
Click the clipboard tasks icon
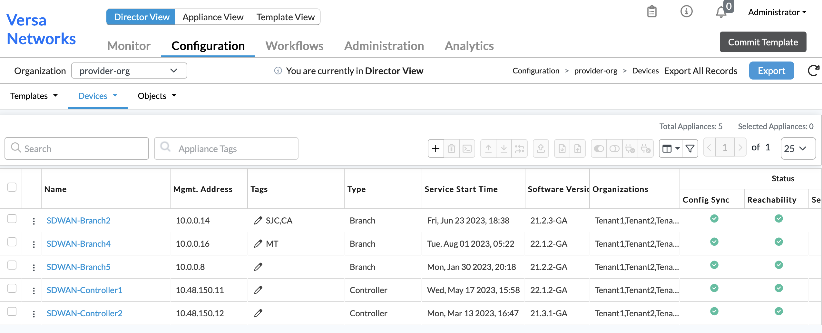click(652, 12)
